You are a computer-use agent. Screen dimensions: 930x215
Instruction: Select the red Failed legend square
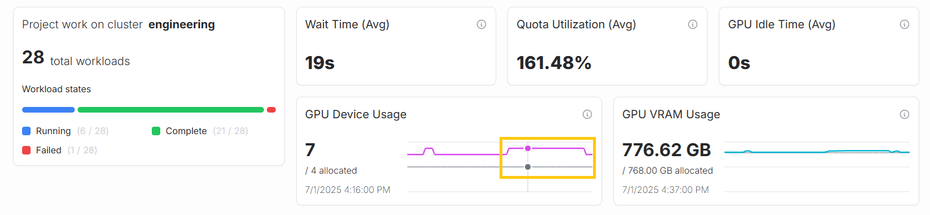26,150
